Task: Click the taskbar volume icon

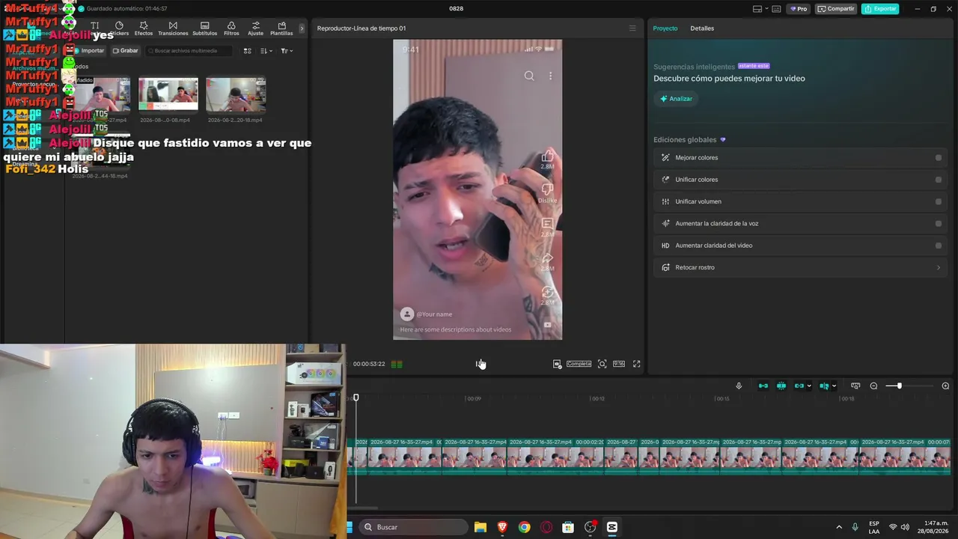Action: coord(905,527)
